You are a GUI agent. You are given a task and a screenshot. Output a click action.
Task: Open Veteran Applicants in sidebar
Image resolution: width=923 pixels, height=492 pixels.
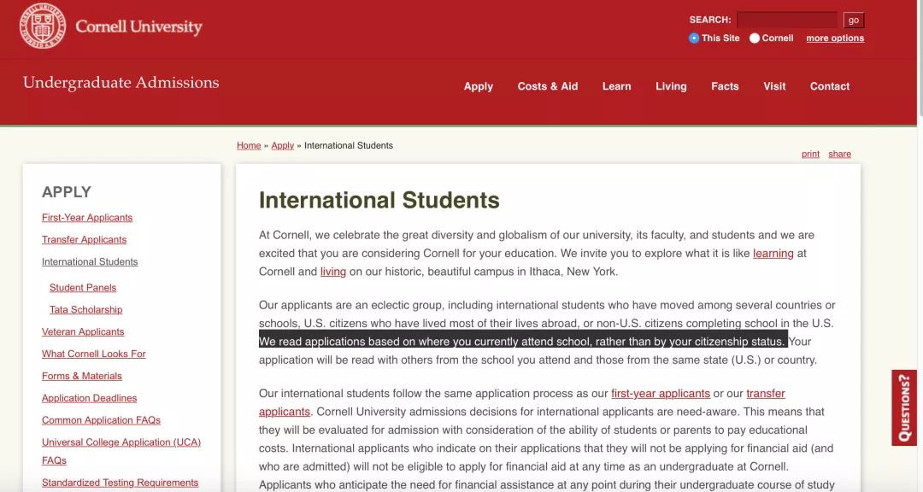83,331
